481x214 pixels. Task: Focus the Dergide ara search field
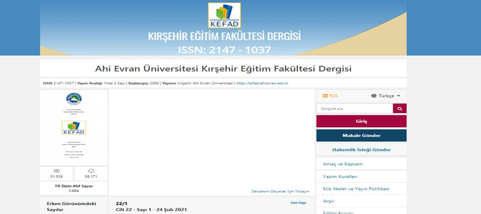pos(355,109)
